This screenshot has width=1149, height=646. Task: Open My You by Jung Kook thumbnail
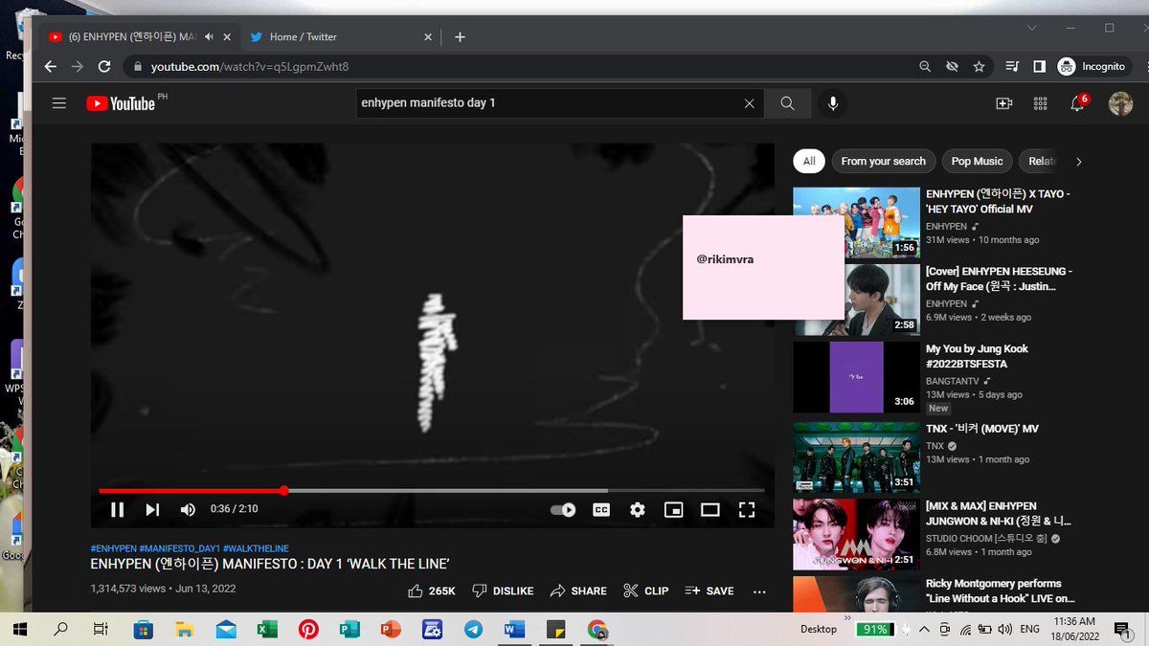(856, 377)
